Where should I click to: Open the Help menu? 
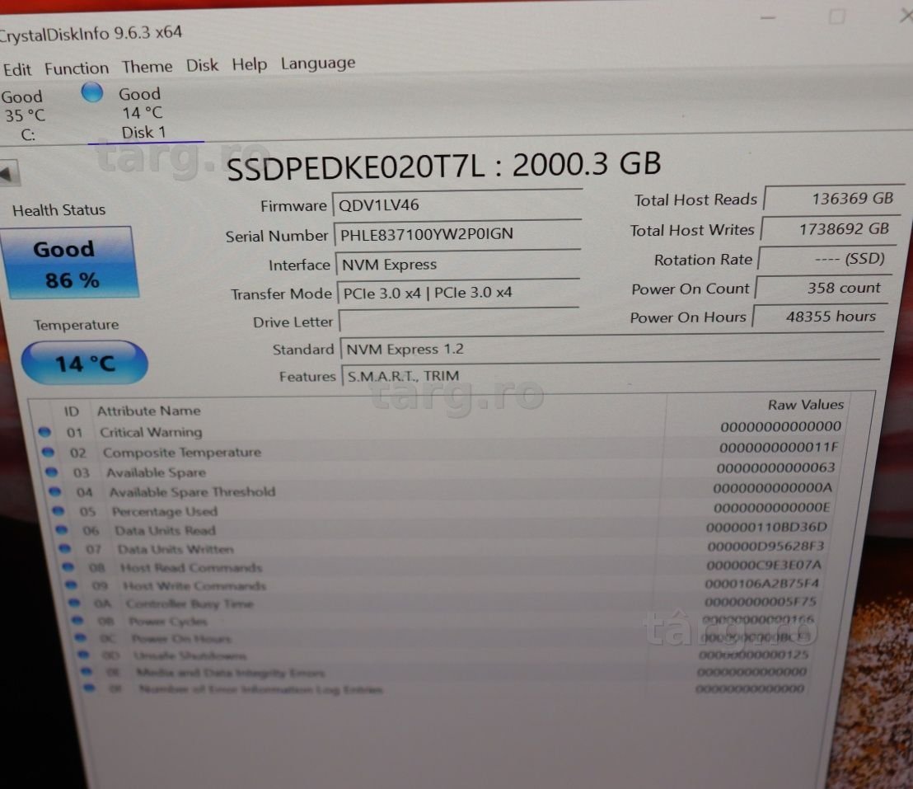[x=249, y=64]
